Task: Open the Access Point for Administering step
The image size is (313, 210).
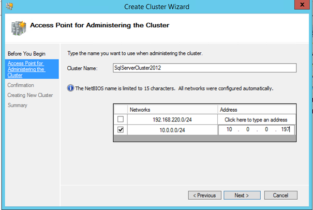Action: [25, 69]
